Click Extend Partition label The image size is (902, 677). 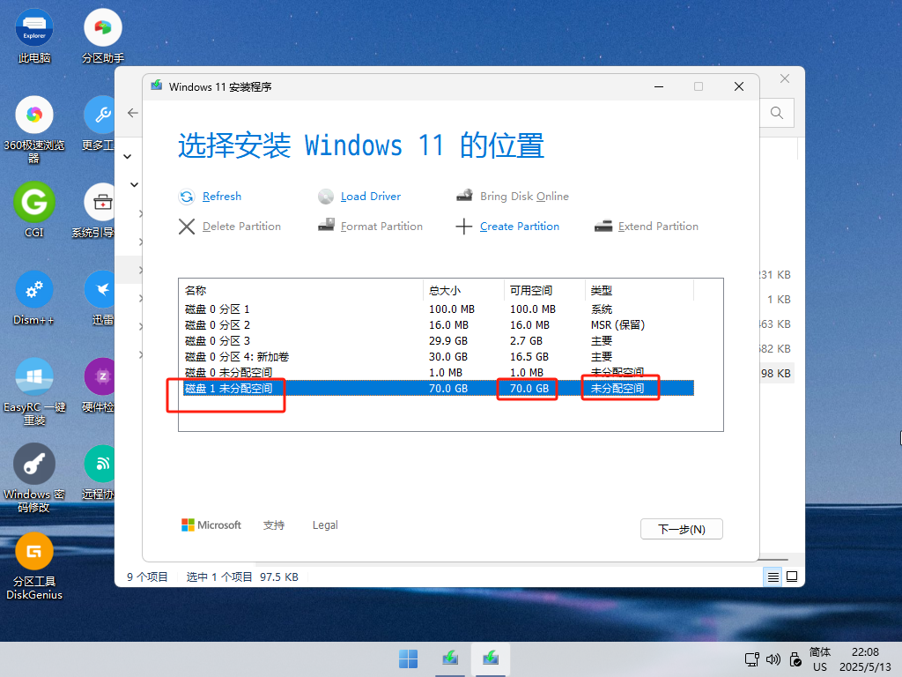point(658,227)
